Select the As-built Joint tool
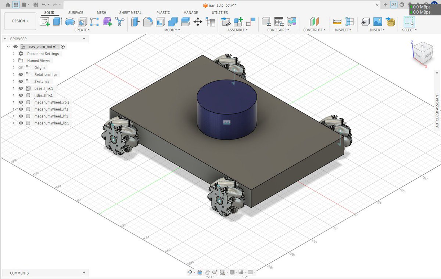The image size is (441, 279). 251,22
